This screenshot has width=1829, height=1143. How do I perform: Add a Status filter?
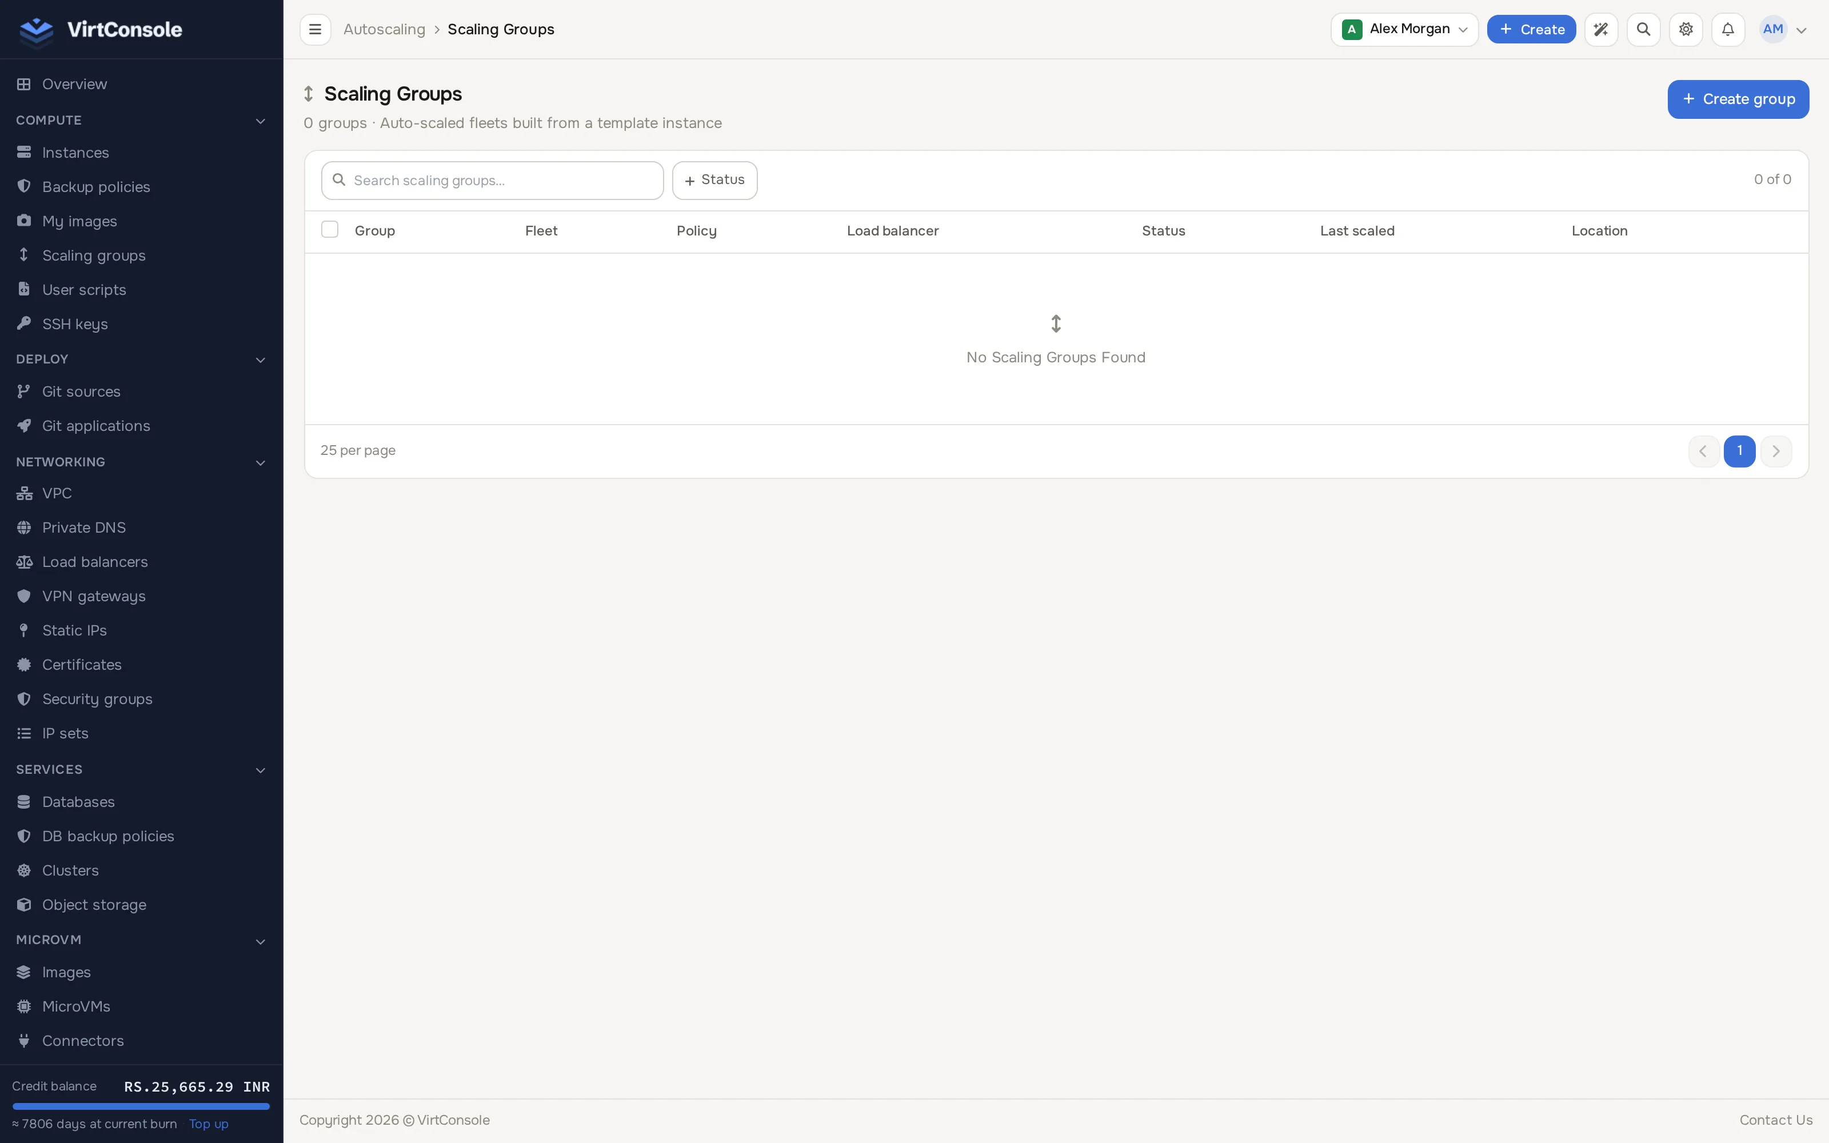tap(714, 180)
